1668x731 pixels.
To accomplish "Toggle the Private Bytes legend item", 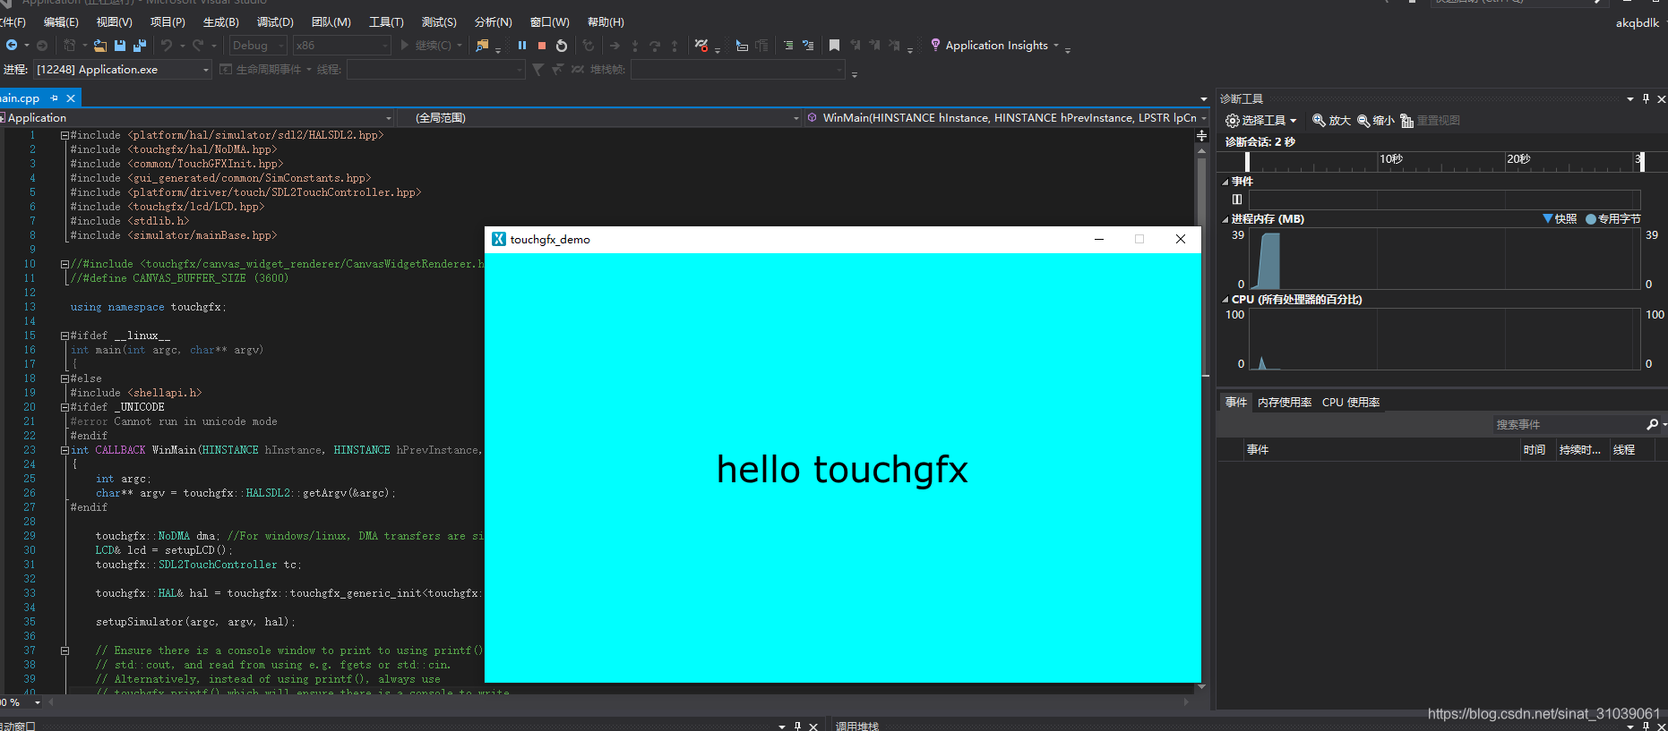I will [1613, 219].
